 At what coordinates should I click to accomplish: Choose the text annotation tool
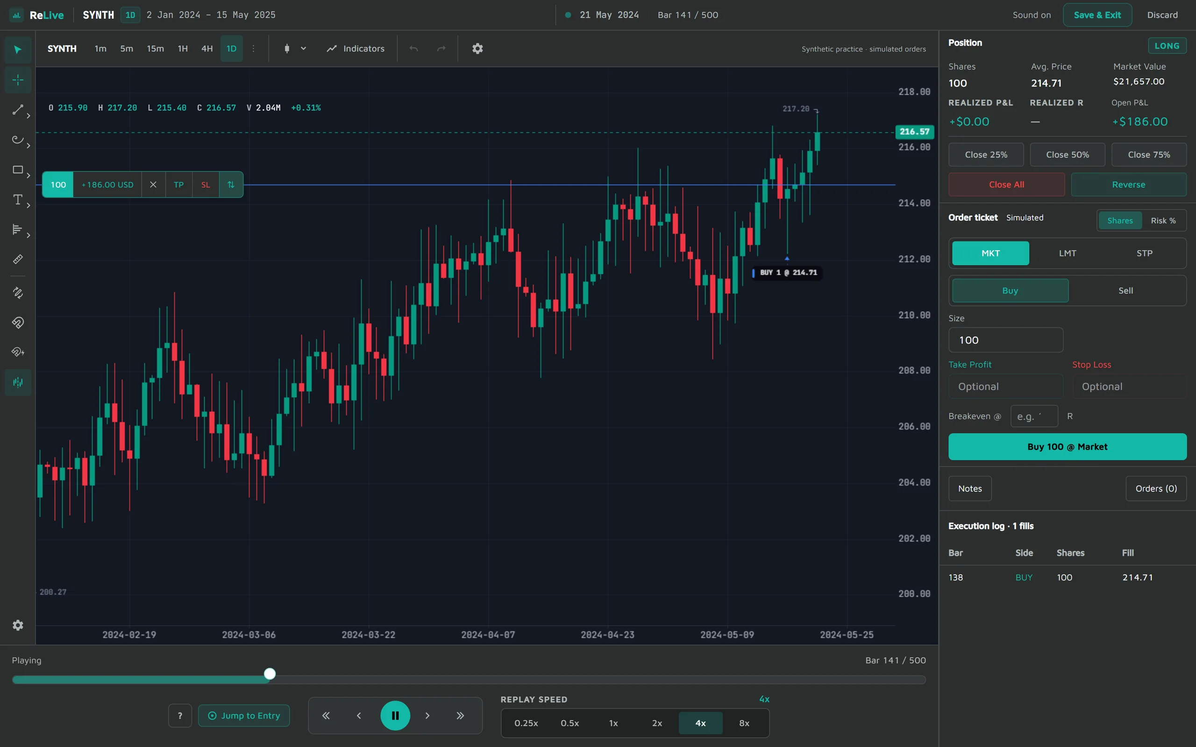[18, 200]
